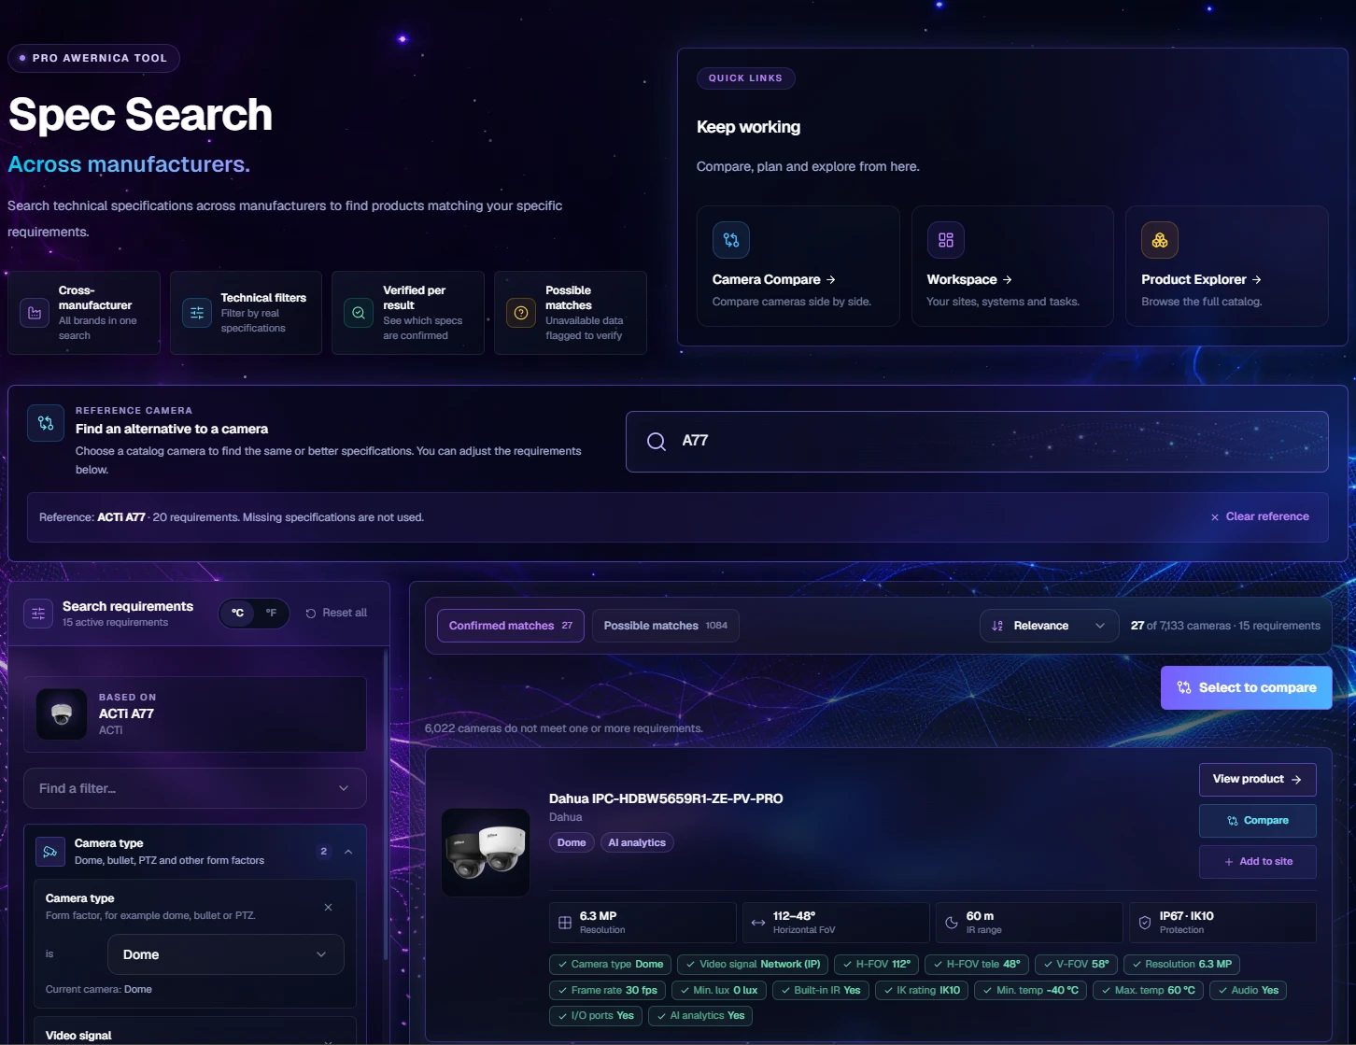Click the reference camera search field

977,442
